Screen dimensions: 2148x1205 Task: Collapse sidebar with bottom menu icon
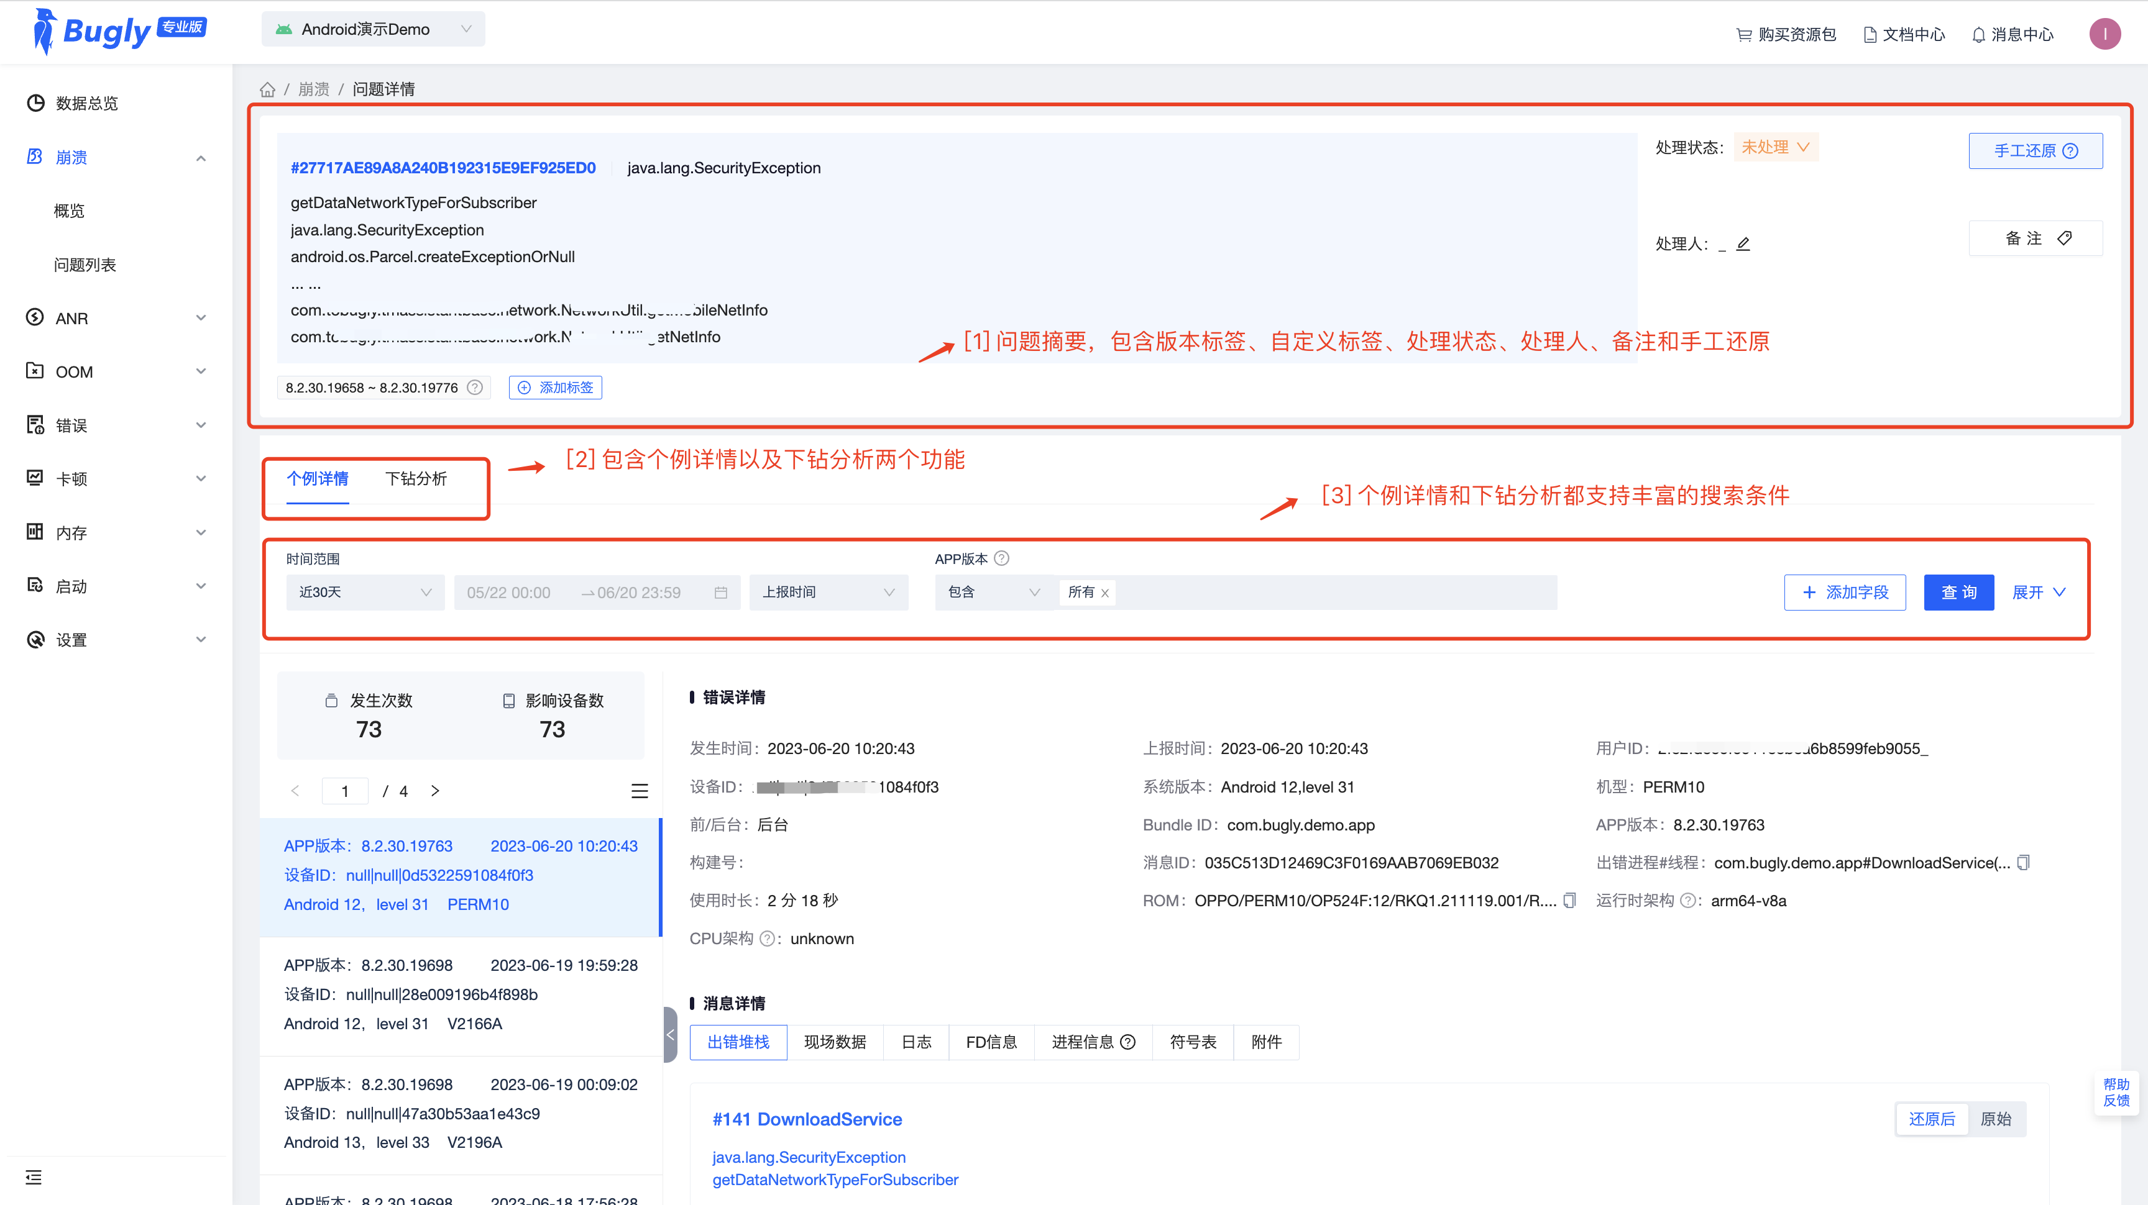tap(34, 1178)
